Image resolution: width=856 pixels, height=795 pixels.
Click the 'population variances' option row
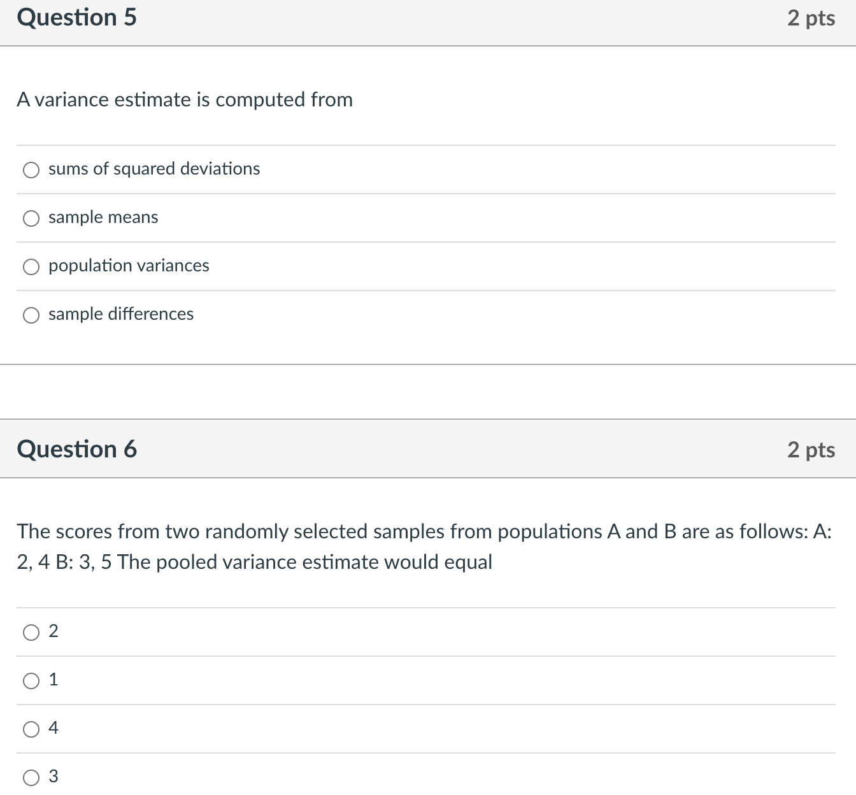(128, 266)
